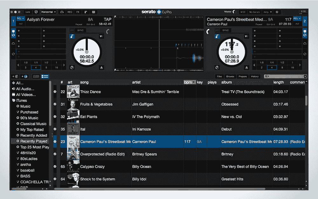Open the REC recording panel
318x199 pixels.
point(70,12)
